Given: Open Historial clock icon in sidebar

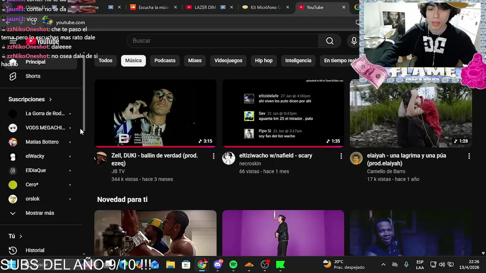Looking at the screenshot, I should [13, 250].
